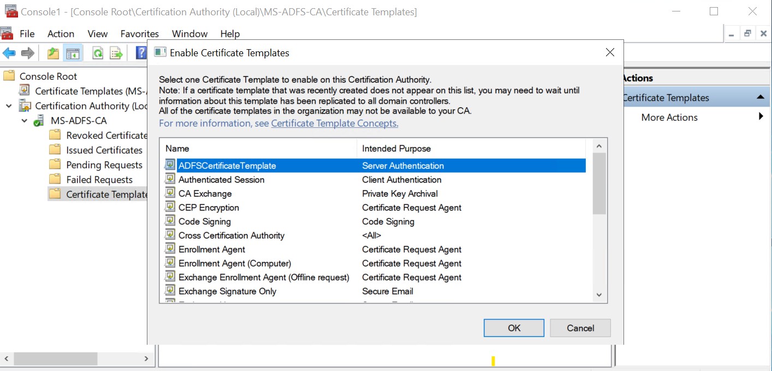This screenshot has width=772, height=371.
Task: Export List toolbar icon
Action: pos(116,53)
